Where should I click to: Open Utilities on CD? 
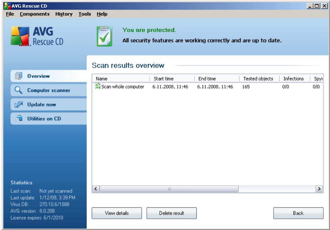tap(49, 119)
